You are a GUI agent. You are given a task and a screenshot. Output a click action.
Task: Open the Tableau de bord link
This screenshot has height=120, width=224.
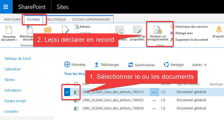pos(17,58)
